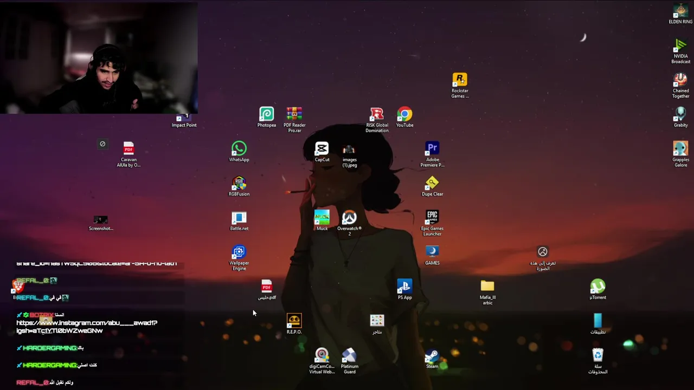
Task: Open the Photopea desktop shortcut
Action: tap(266, 118)
